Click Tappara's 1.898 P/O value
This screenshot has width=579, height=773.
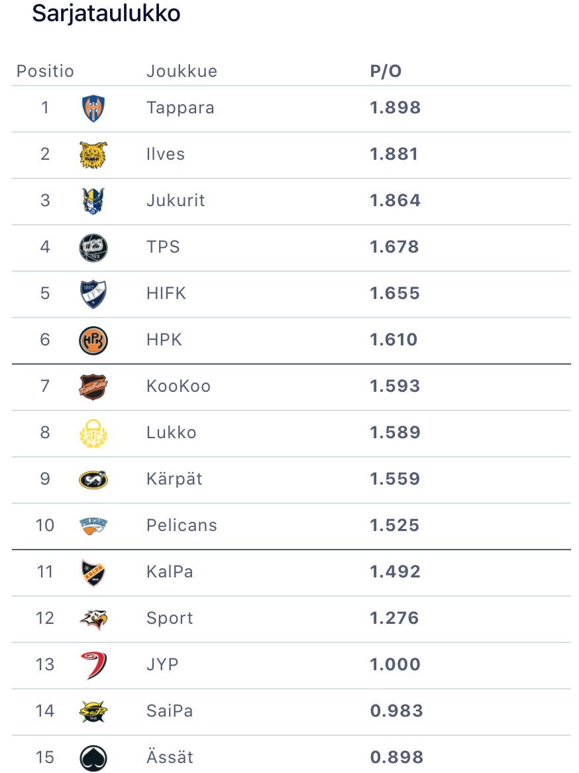(x=395, y=107)
